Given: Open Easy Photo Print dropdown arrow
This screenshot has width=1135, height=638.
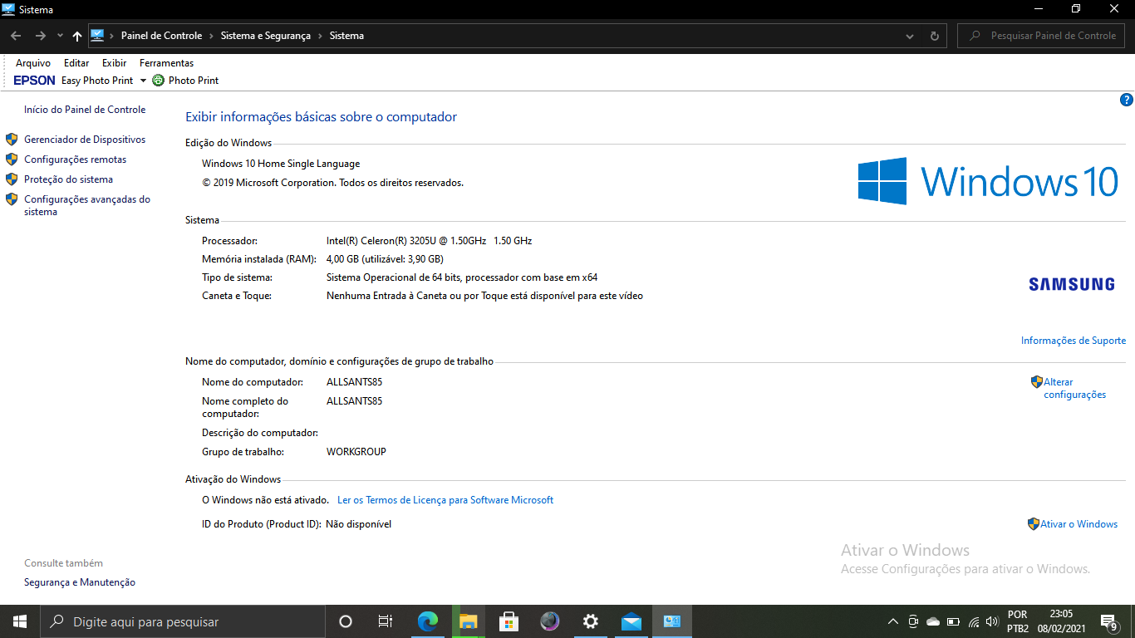Looking at the screenshot, I should (x=143, y=81).
